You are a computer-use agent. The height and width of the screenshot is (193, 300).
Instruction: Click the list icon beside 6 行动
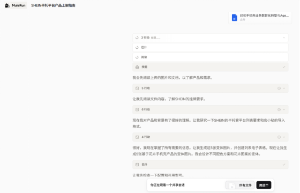[x=137, y=109]
